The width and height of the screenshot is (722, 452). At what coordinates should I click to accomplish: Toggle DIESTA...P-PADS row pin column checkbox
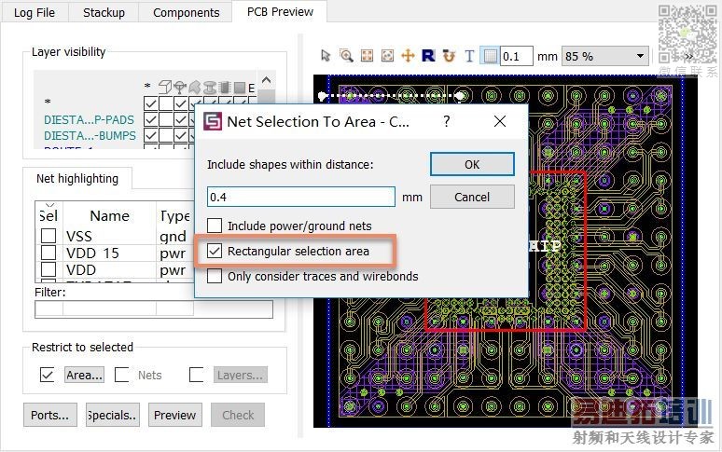click(181, 119)
